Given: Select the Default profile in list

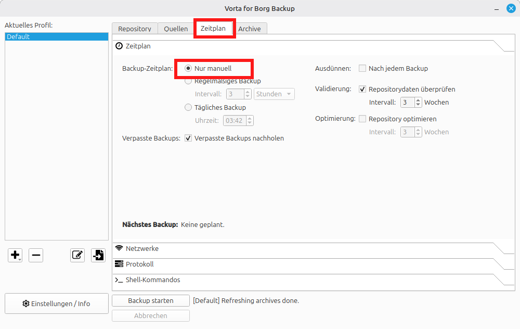Looking at the screenshot, I should click(x=57, y=37).
